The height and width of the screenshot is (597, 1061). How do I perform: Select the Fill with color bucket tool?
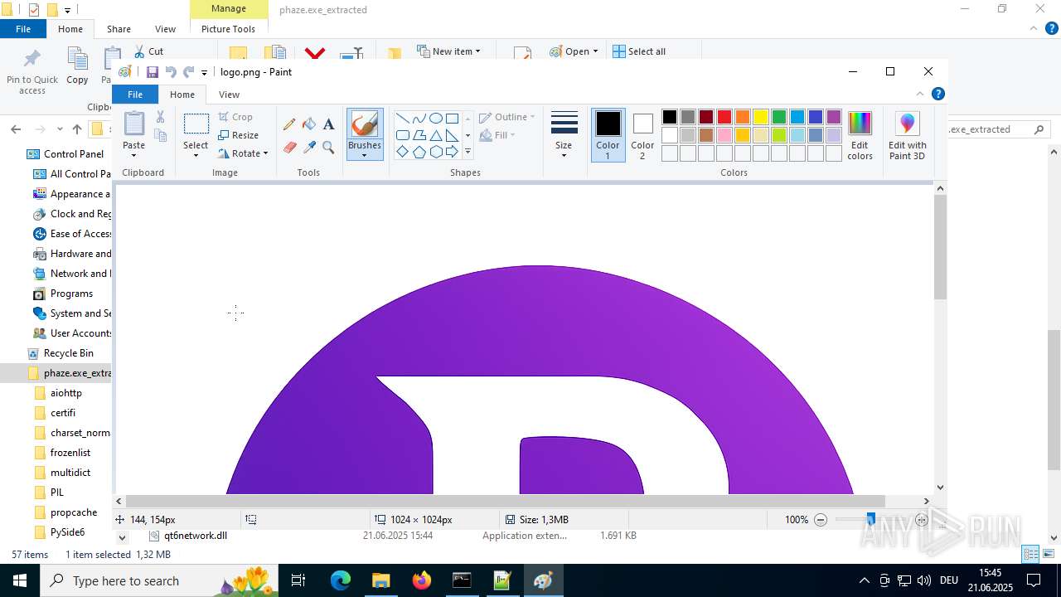coord(309,124)
